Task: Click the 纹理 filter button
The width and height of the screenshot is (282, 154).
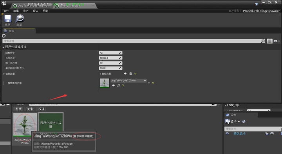Action: 42,109
